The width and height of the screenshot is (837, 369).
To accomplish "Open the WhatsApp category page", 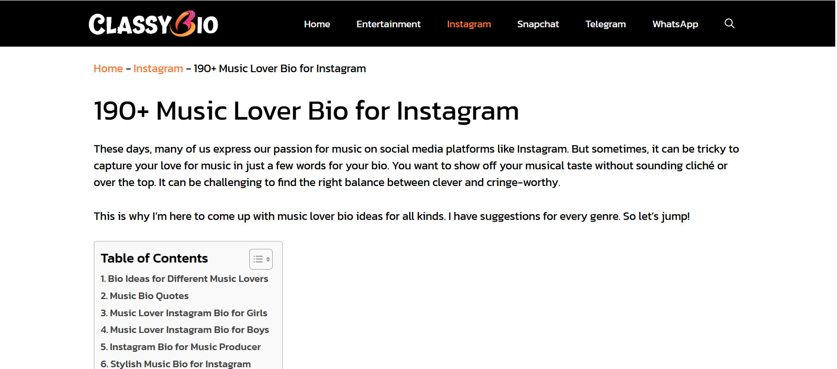I will 675,24.
